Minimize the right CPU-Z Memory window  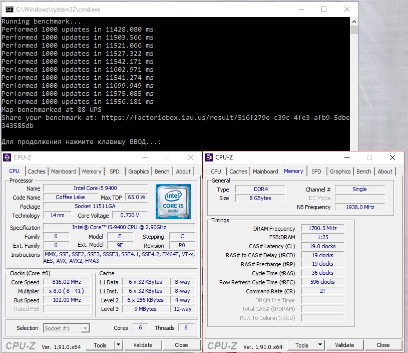(347, 157)
